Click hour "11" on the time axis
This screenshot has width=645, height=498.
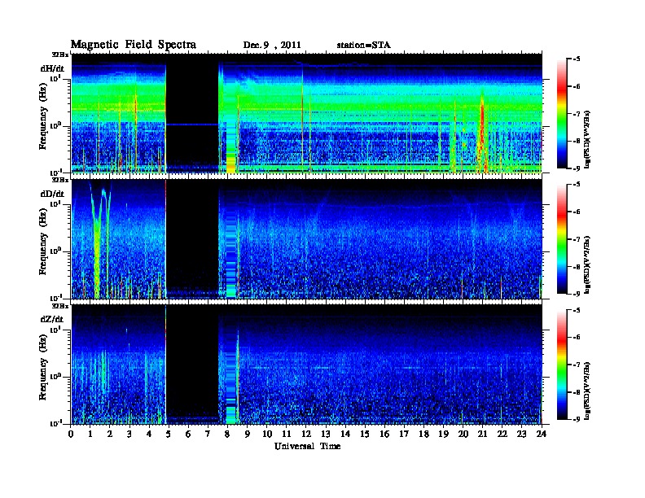pos(287,434)
